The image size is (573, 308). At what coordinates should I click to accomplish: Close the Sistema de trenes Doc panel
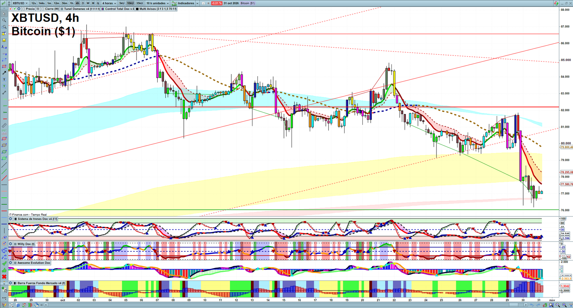[x=11, y=219]
